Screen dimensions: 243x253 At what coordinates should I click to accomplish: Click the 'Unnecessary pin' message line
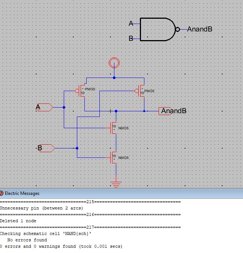point(41,208)
